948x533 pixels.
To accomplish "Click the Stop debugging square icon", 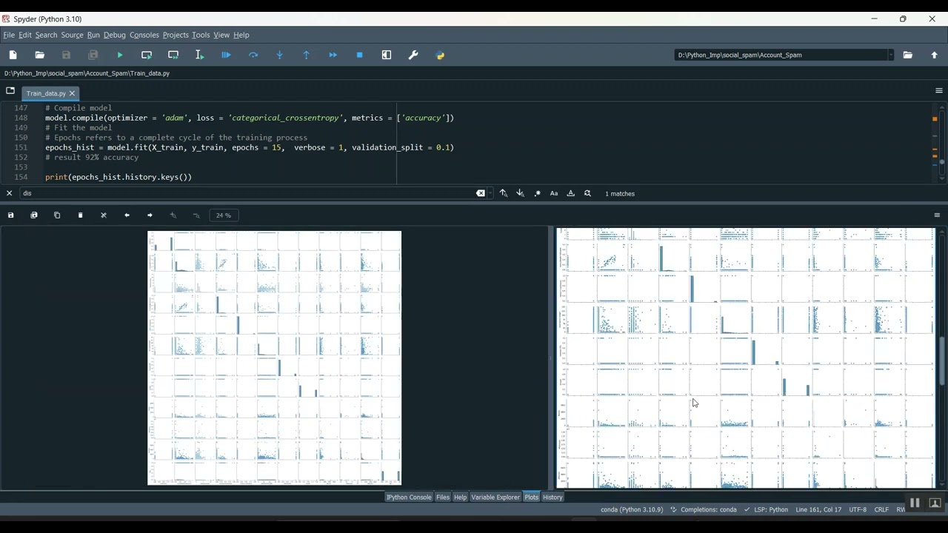I will click(x=360, y=55).
